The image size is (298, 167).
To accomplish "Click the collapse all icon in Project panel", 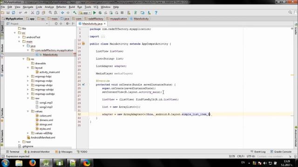I will 61,24.
